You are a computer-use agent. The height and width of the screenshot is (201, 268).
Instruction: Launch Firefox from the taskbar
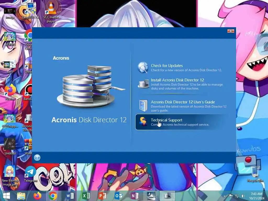point(37,196)
